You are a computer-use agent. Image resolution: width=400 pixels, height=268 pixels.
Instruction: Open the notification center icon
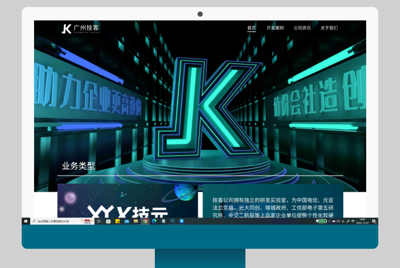point(374,221)
